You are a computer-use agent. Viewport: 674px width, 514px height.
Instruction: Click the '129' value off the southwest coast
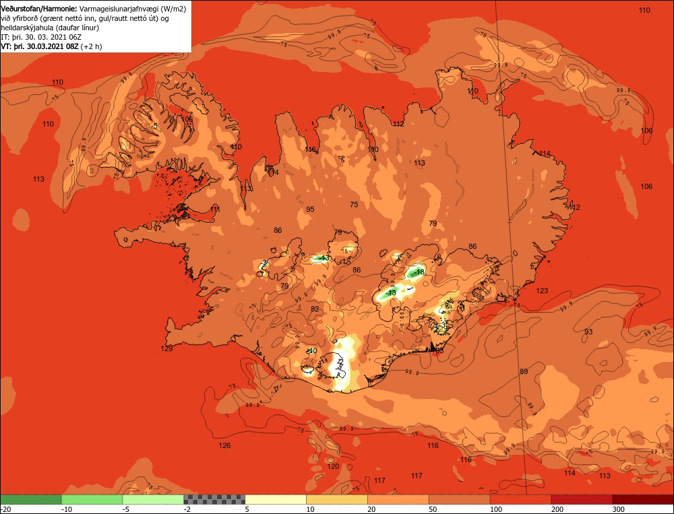166,348
